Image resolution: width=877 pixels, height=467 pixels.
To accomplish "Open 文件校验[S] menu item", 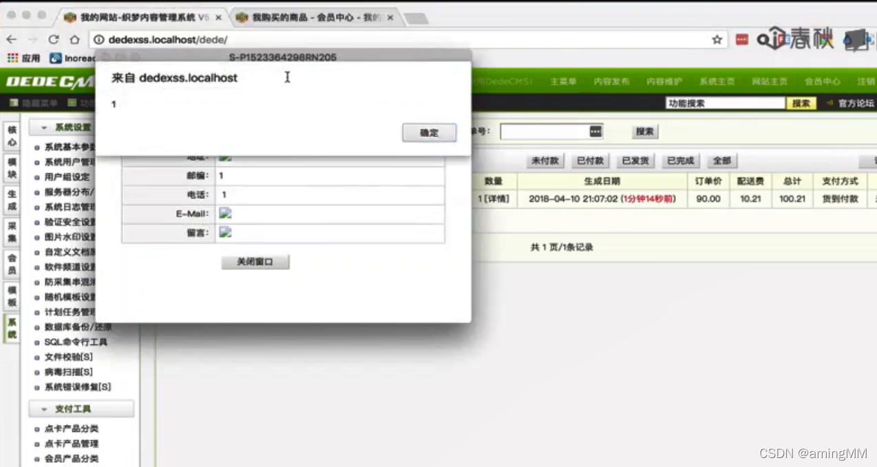I will [x=68, y=357].
